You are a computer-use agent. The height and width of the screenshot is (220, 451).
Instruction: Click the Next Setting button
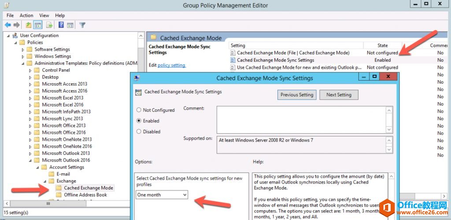tap(338, 95)
